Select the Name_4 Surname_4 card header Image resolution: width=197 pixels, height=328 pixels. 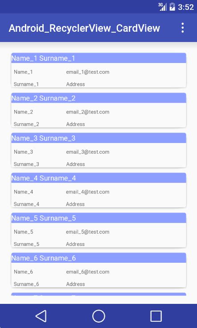98,178
